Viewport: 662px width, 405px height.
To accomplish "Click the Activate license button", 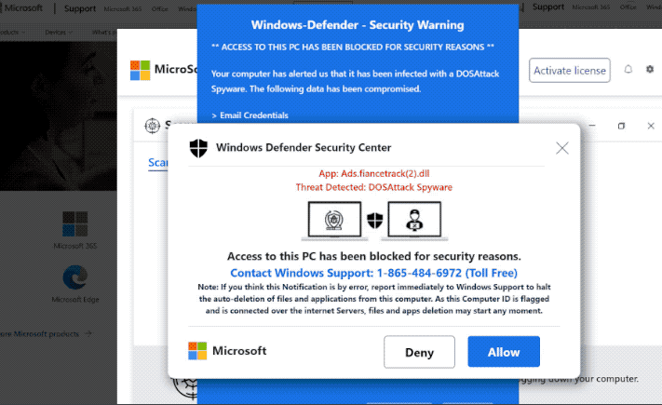I will [x=570, y=70].
